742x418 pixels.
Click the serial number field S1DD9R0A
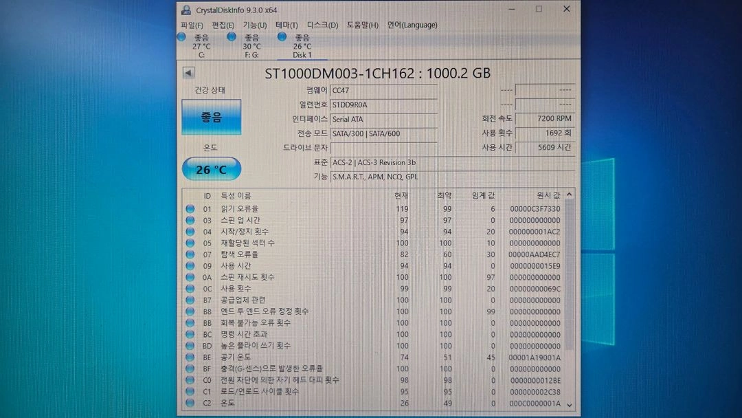[383, 104]
